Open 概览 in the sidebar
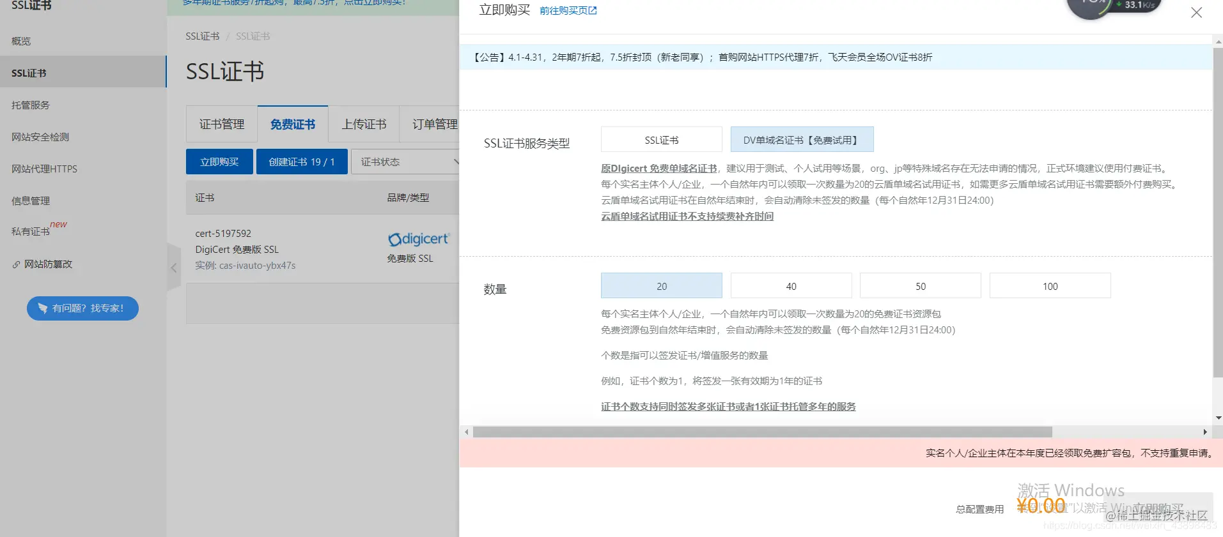 [21, 41]
